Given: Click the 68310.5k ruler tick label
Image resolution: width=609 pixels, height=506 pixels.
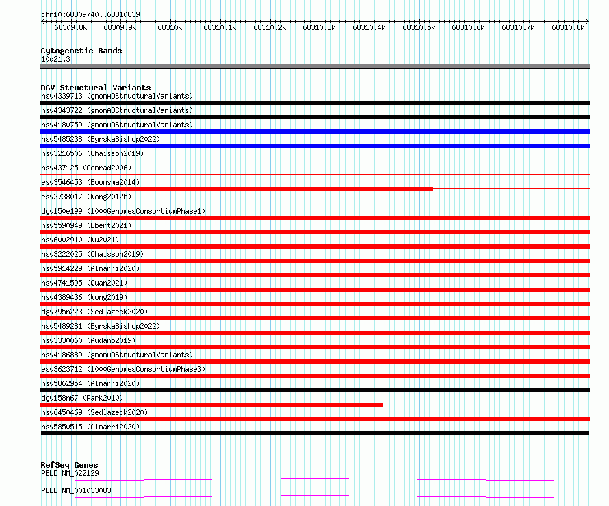Looking at the screenshot, I should [419, 27].
